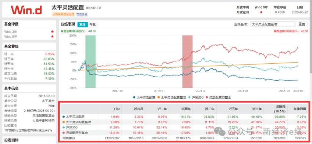312x144 pixels.
Task: Click 灵活配置型基金 YTD value 18.21%
Action: point(115,133)
